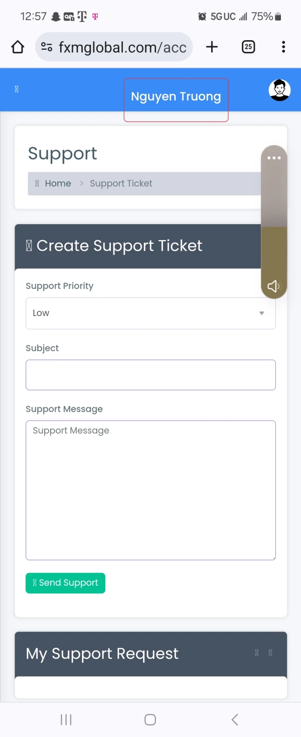Image resolution: width=301 pixels, height=737 pixels.
Task: Tap the site settings icon in address bar
Action: 47,47
